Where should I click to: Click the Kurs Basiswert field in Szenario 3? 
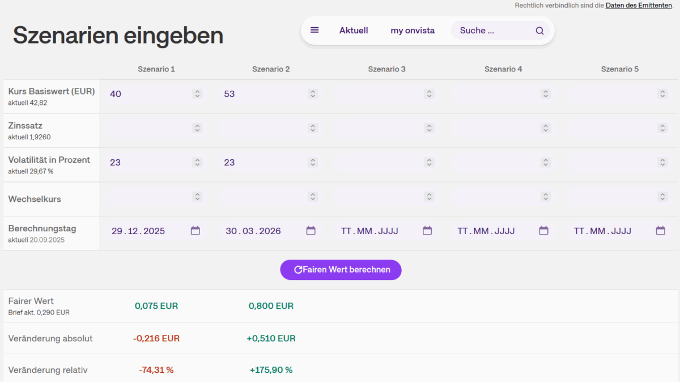[x=380, y=94]
